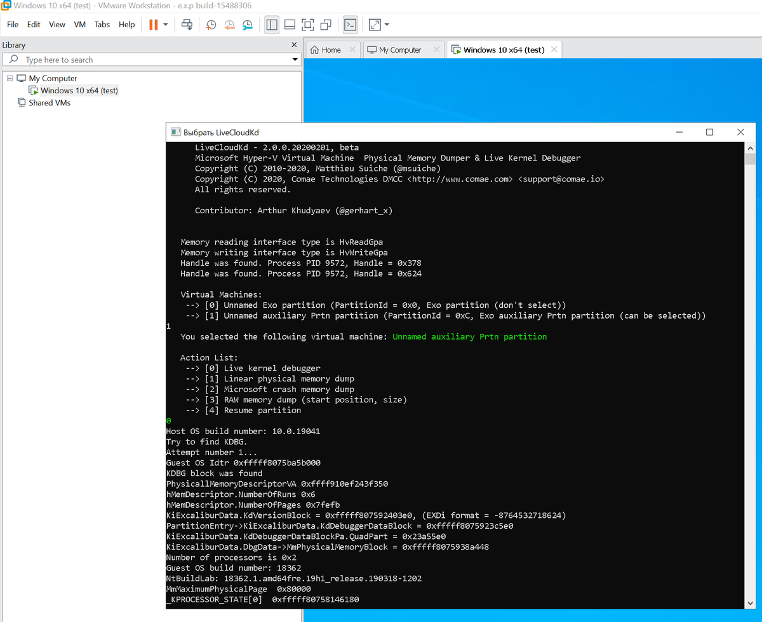Open the power options dropdown arrow
The height and width of the screenshot is (622, 762).
coord(166,25)
